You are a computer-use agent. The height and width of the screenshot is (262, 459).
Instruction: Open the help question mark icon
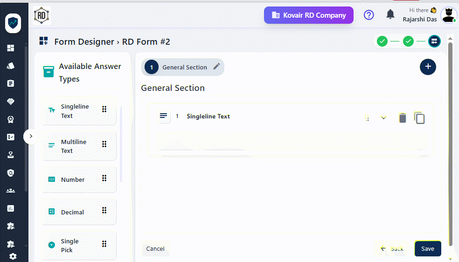pyautogui.click(x=369, y=15)
